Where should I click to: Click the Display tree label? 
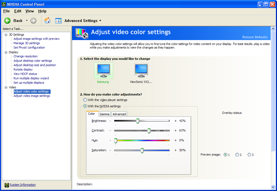point(13,52)
